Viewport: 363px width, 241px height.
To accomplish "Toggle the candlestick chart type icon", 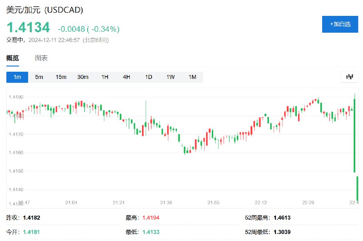I will click(x=349, y=77).
